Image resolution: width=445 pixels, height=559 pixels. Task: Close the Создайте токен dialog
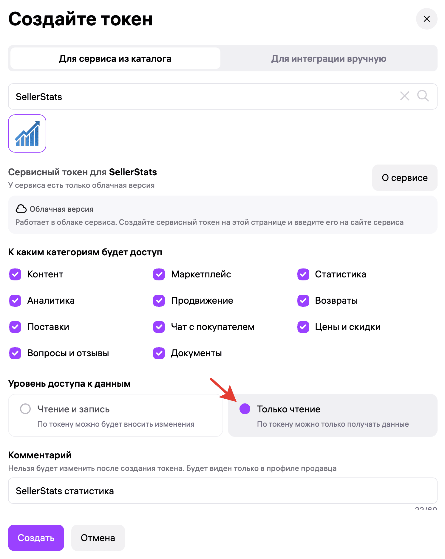[427, 19]
